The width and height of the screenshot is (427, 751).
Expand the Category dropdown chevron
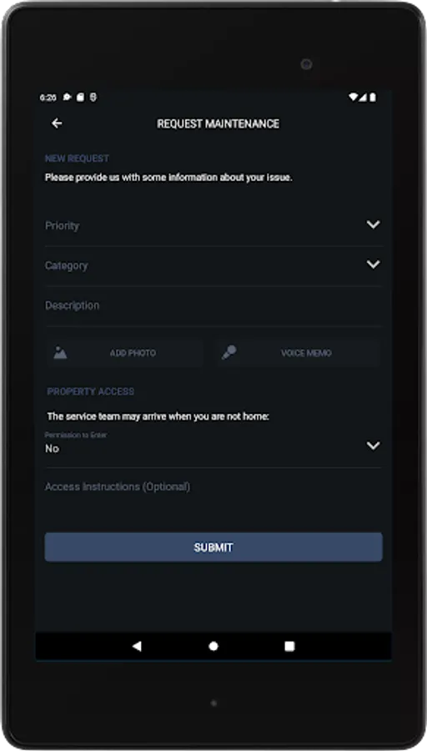(374, 265)
